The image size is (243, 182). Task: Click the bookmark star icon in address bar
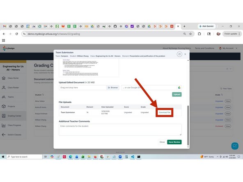tap(190, 34)
